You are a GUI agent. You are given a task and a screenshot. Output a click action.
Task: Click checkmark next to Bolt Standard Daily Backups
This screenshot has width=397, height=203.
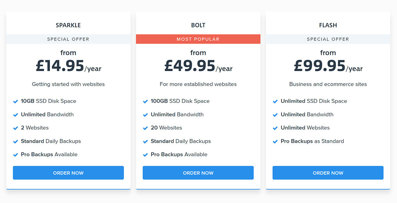(x=145, y=142)
